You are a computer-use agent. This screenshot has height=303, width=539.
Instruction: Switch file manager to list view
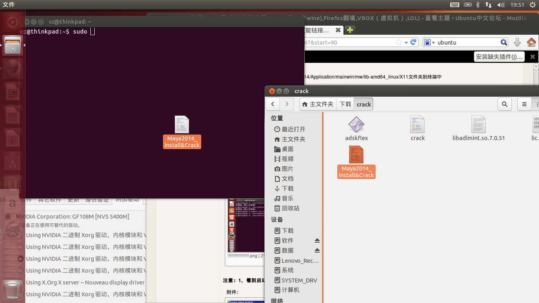coord(524,104)
